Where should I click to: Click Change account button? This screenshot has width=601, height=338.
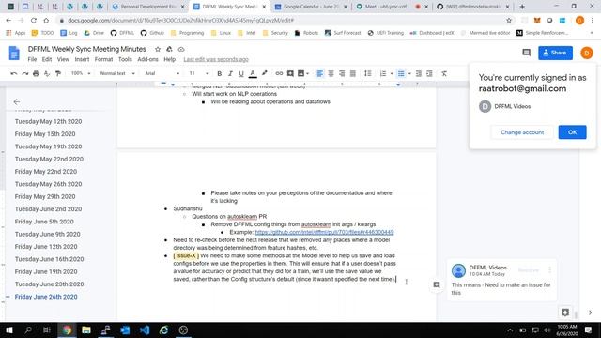tap(522, 132)
